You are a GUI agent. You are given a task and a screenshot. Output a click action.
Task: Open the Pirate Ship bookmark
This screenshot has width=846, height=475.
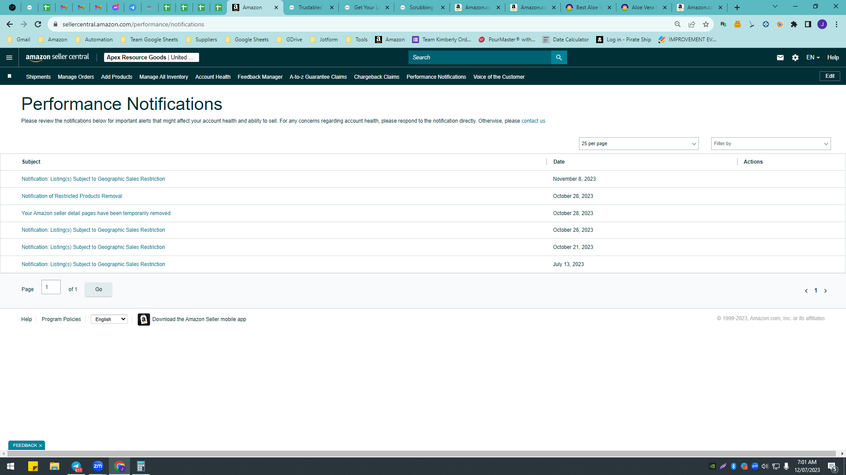click(x=623, y=40)
